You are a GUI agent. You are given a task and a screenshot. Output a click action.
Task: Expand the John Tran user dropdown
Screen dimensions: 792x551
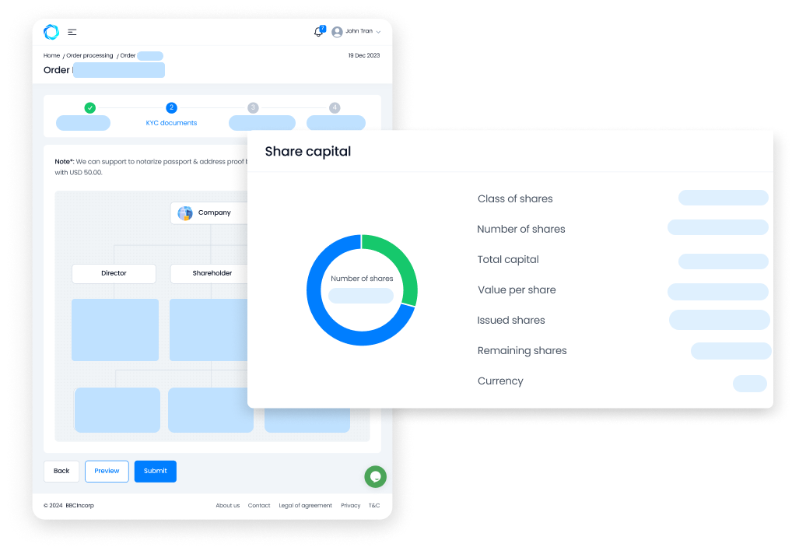coord(378,32)
